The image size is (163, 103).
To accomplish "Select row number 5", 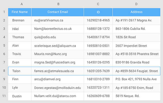I will pyautogui.click(x=4, y=46).
